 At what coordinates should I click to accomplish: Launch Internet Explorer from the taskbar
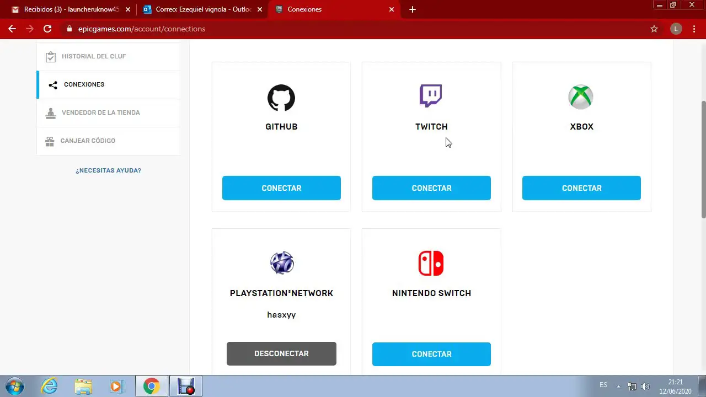pyautogui.click(x=50, y=387)
